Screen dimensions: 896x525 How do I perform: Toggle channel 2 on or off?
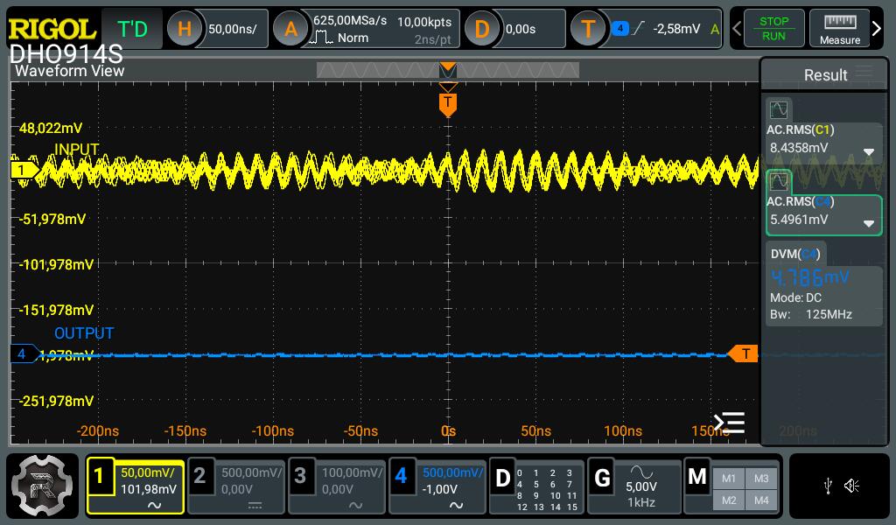pos(199,476)
